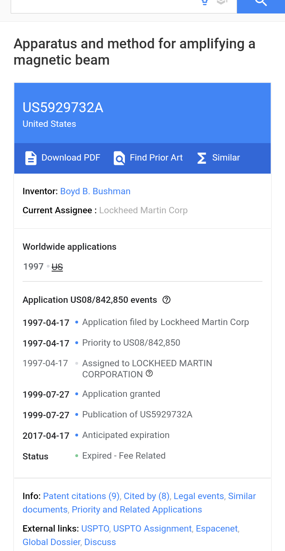Screen dimensions: 285x551
Task: Click Lockheed Martin Corp assignee text
Action: (x=143, y=210)
